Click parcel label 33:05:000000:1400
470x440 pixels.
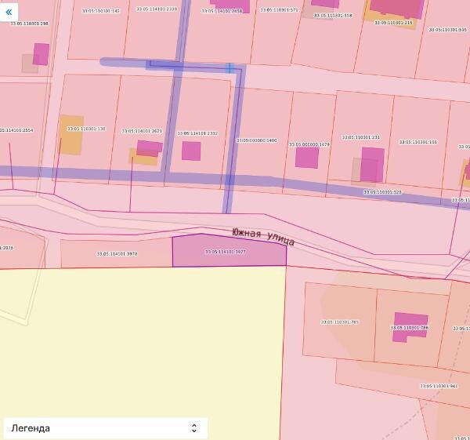[257, 140]
